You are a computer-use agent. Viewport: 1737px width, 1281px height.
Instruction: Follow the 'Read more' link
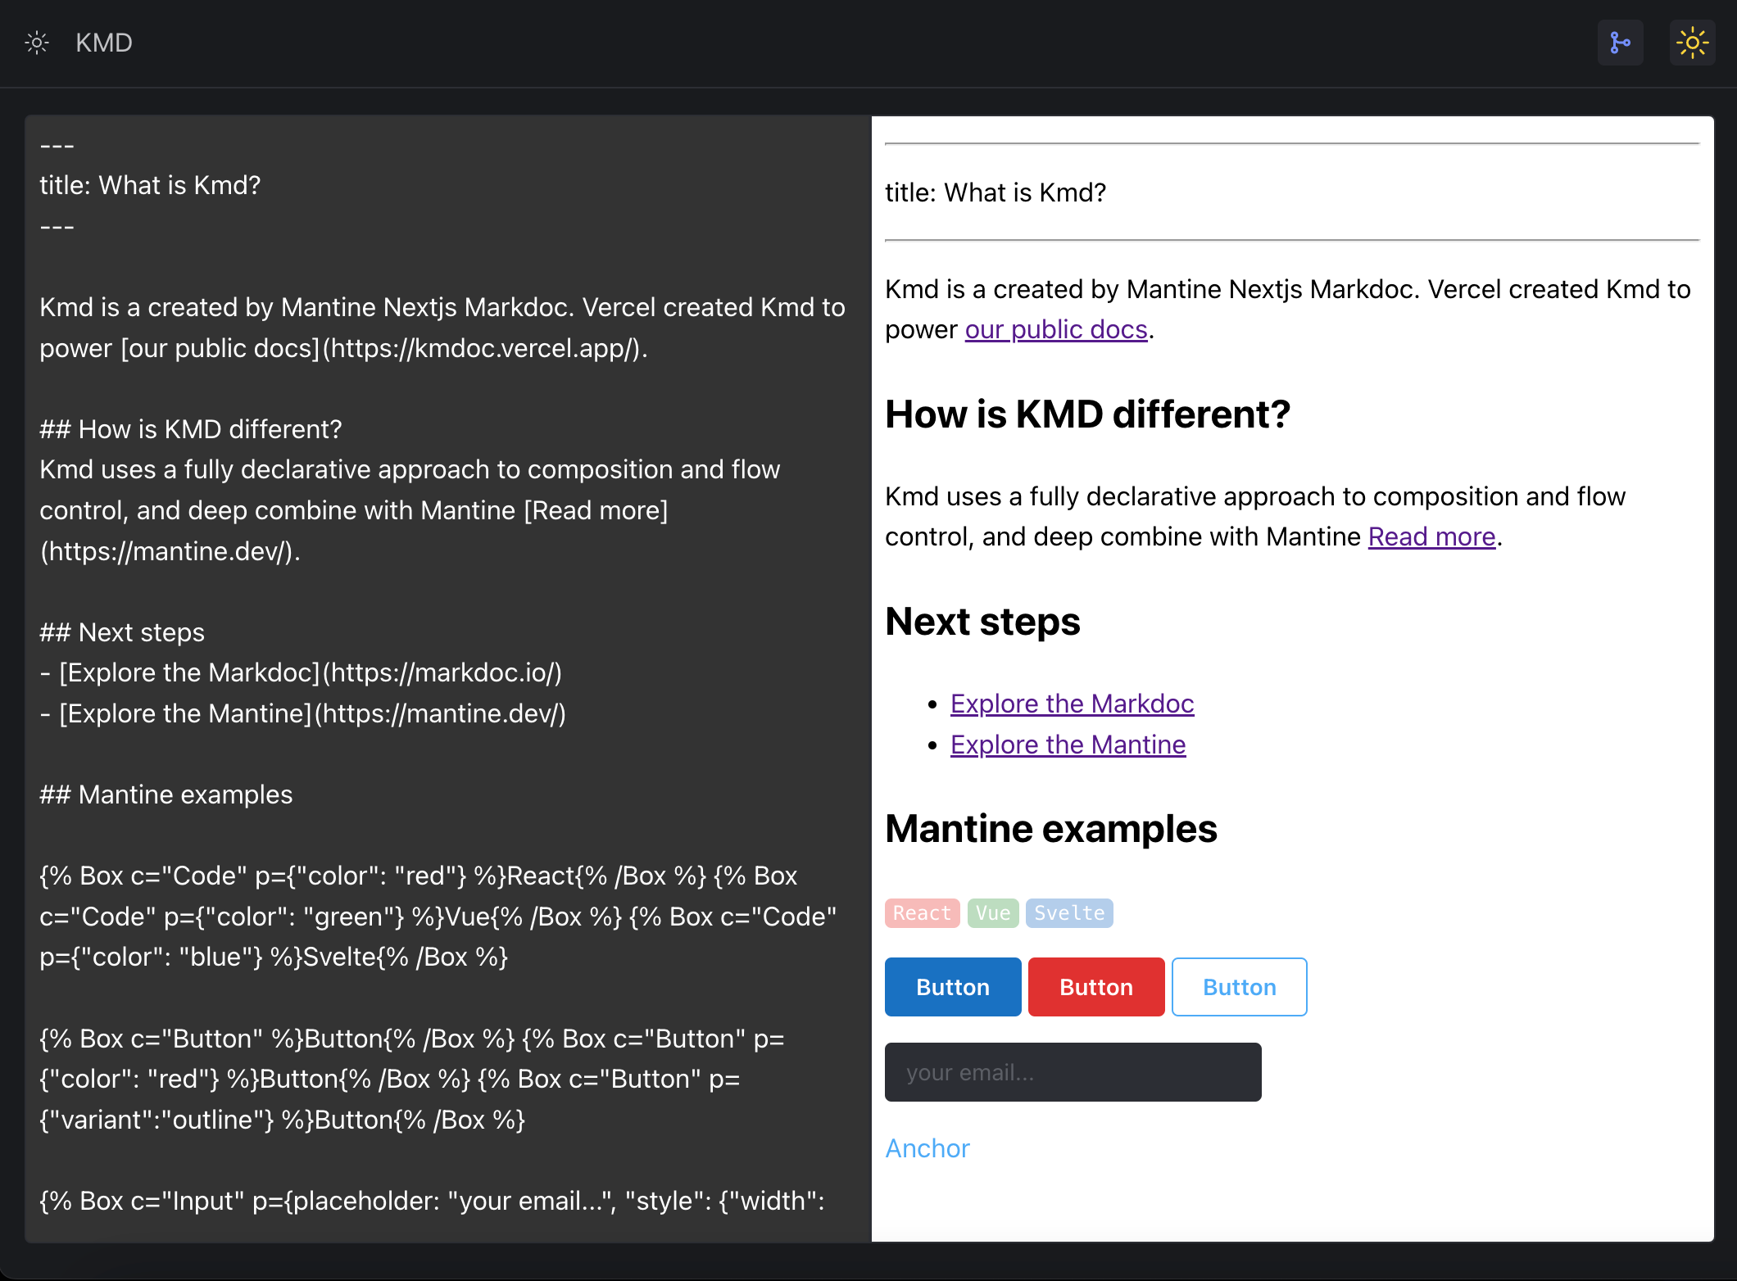[x=1431, y=536]
